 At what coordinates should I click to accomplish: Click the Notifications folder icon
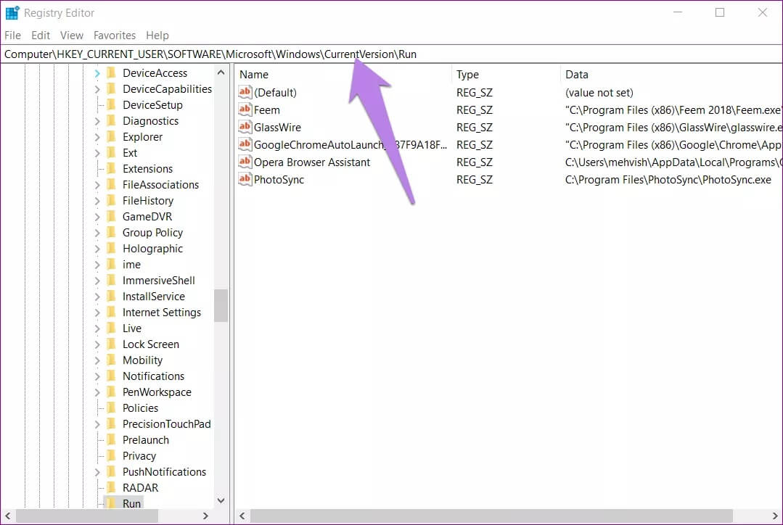pos(111,376)
